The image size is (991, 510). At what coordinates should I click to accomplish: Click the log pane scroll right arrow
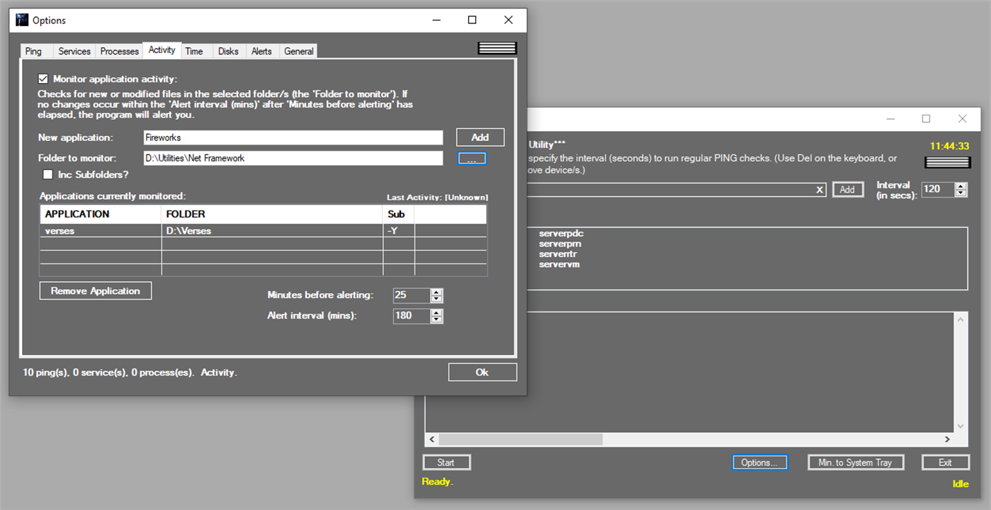coord(948,440)
